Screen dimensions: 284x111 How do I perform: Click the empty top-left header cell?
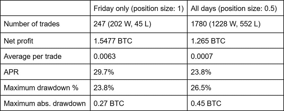point(45,8)
